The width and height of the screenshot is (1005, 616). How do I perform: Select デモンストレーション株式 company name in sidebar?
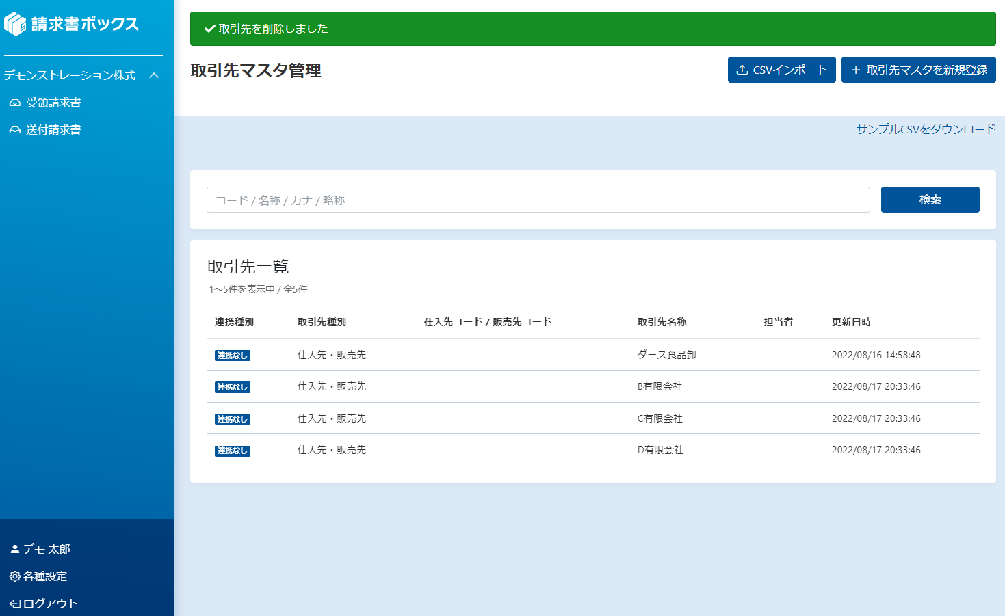pyautogui.click(x=70, y=75)
